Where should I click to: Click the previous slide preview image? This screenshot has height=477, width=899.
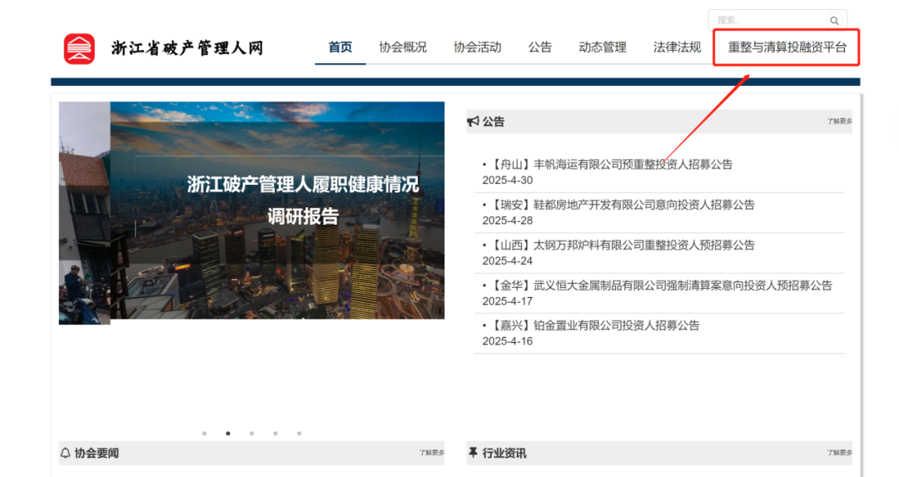pyautogui.click(x=84, y=213)
